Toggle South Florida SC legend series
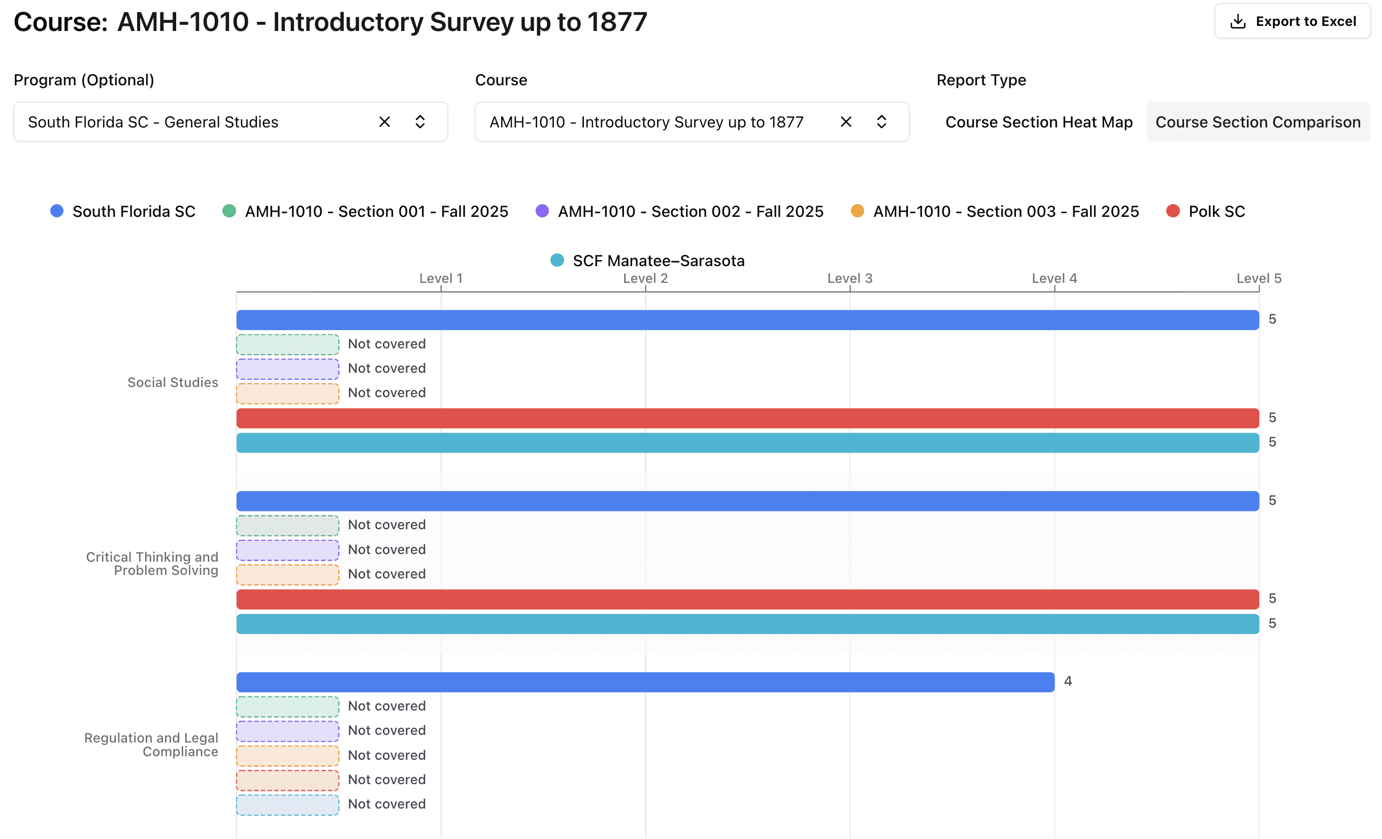1382x839 pixels. tap(134, 211)
